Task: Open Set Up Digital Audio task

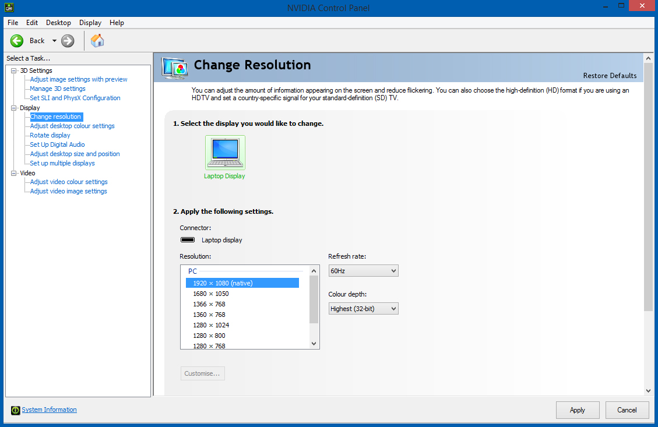Action: [x=57, y=144]
